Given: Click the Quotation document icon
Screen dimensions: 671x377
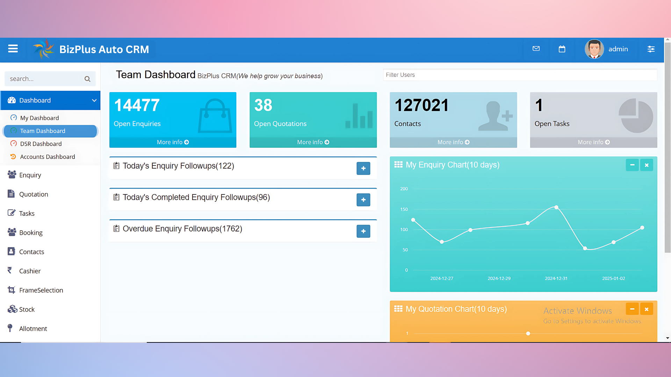Looking at the screenshot, I should click(11, 194).
